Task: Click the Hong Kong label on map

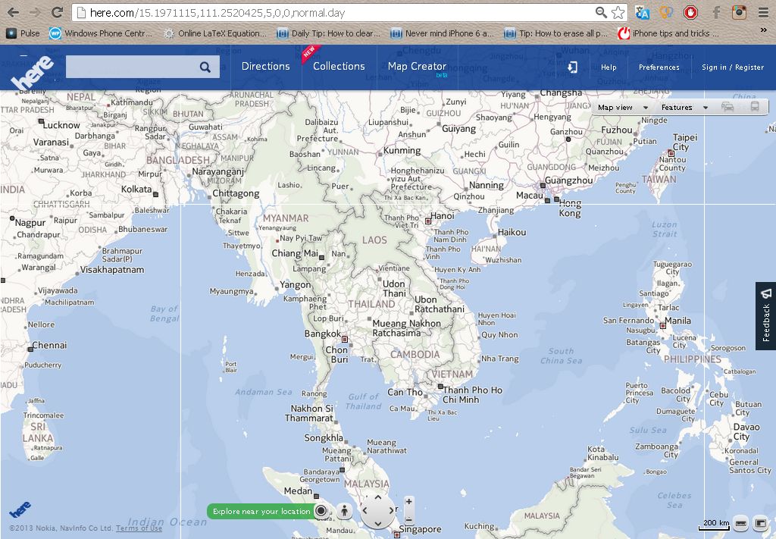Action: [x=570, y=208]
